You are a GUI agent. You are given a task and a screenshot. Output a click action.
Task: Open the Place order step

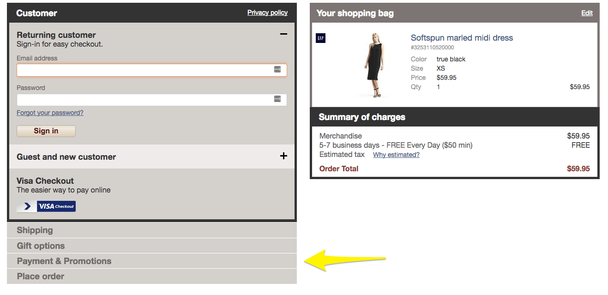152,276
